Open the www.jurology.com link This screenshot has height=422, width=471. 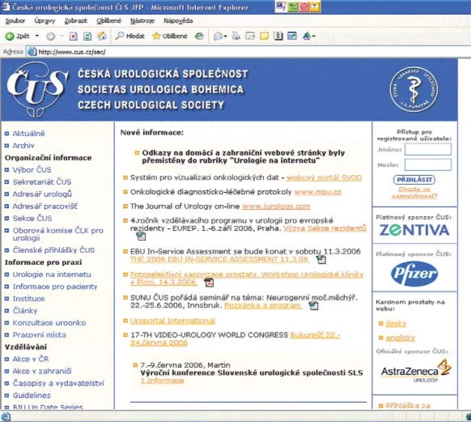[276, 206]
